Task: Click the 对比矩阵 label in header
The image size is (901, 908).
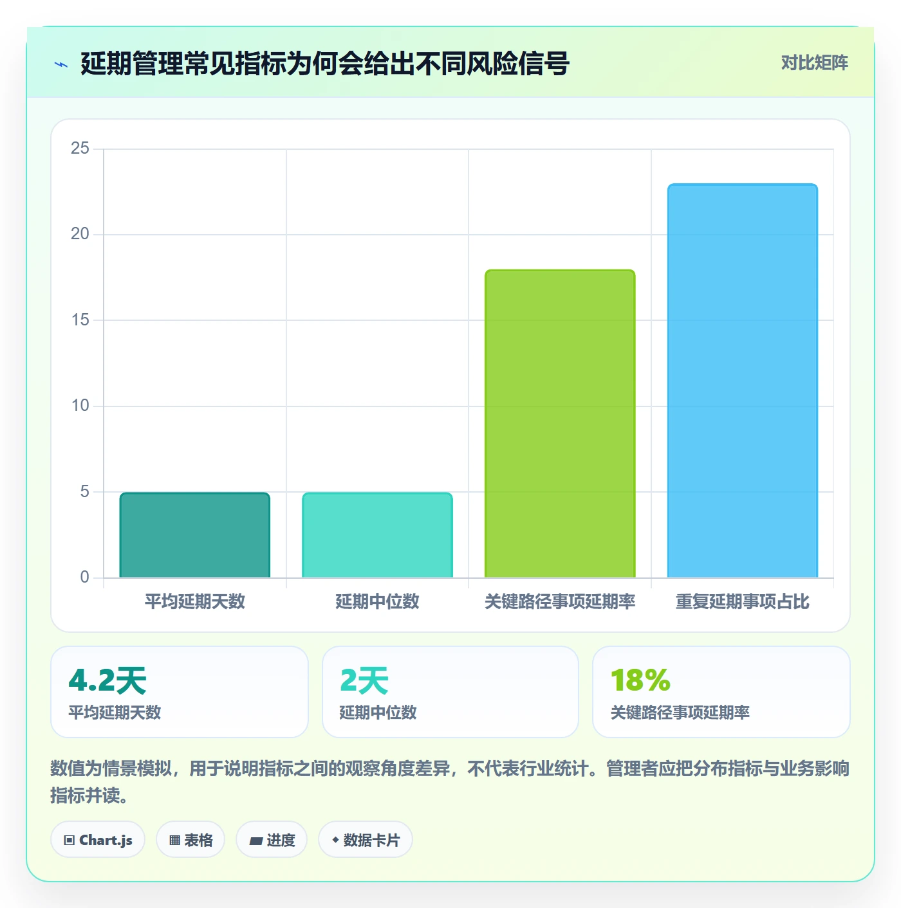Action: pyautogui.click(x=814, y=62)
